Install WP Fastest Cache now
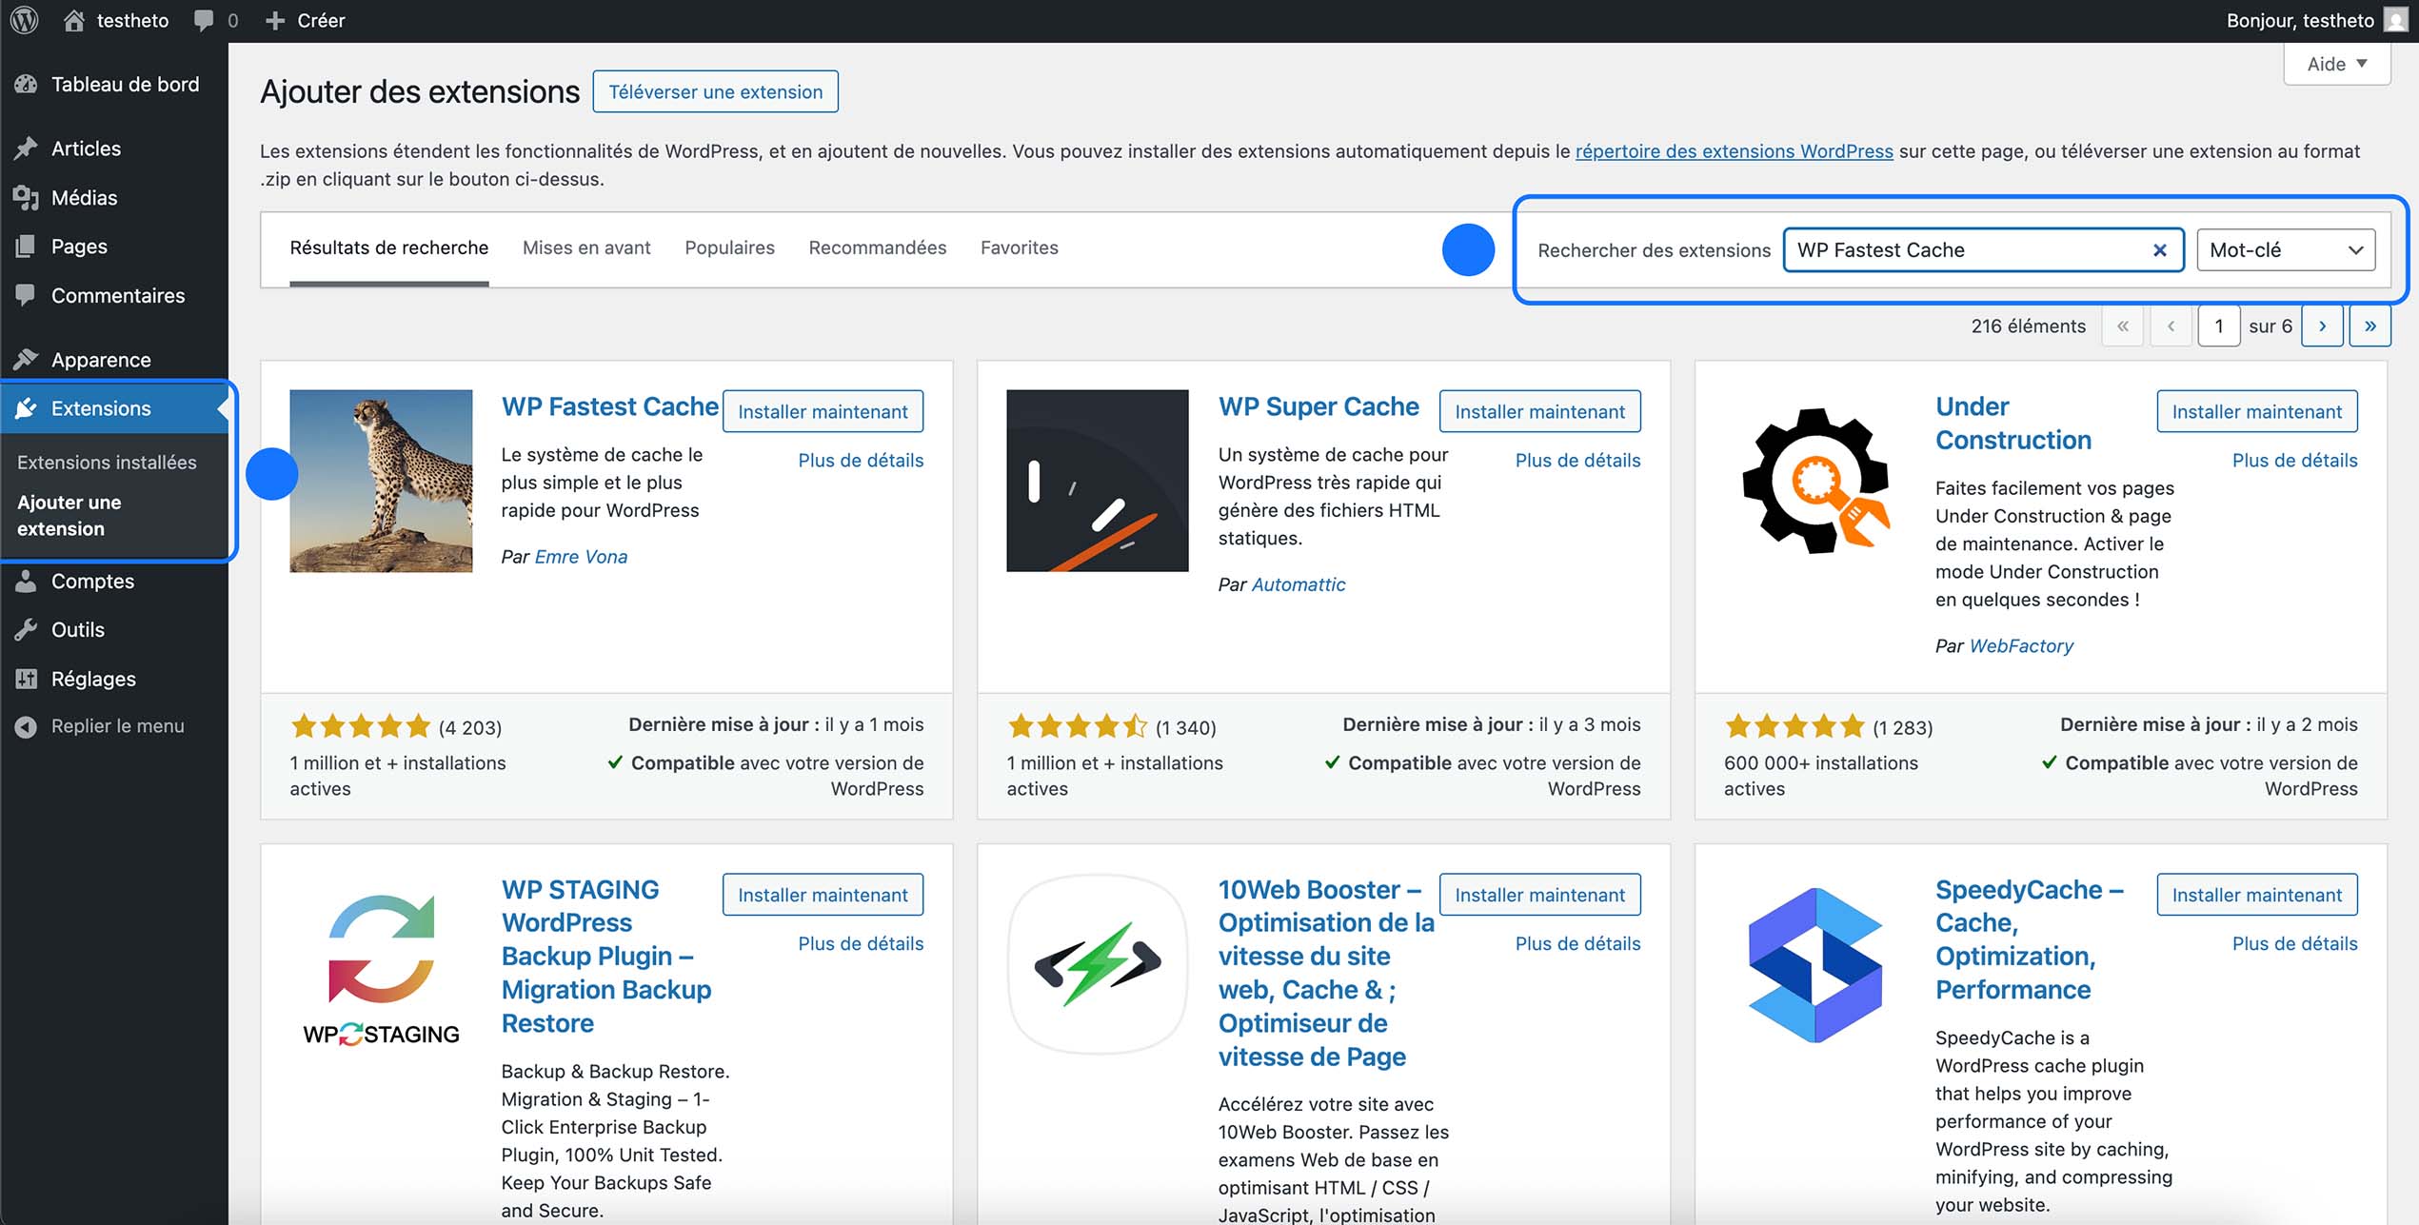This screenshot has width=2419, height=1225. [823, 411]
